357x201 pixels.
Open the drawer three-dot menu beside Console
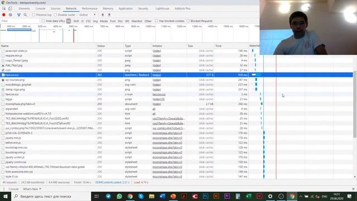click(x=4, y=189)
